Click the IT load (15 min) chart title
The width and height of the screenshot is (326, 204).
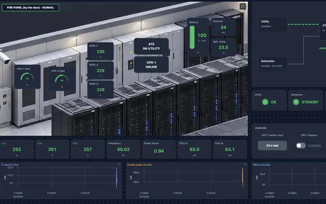point(10,165)
